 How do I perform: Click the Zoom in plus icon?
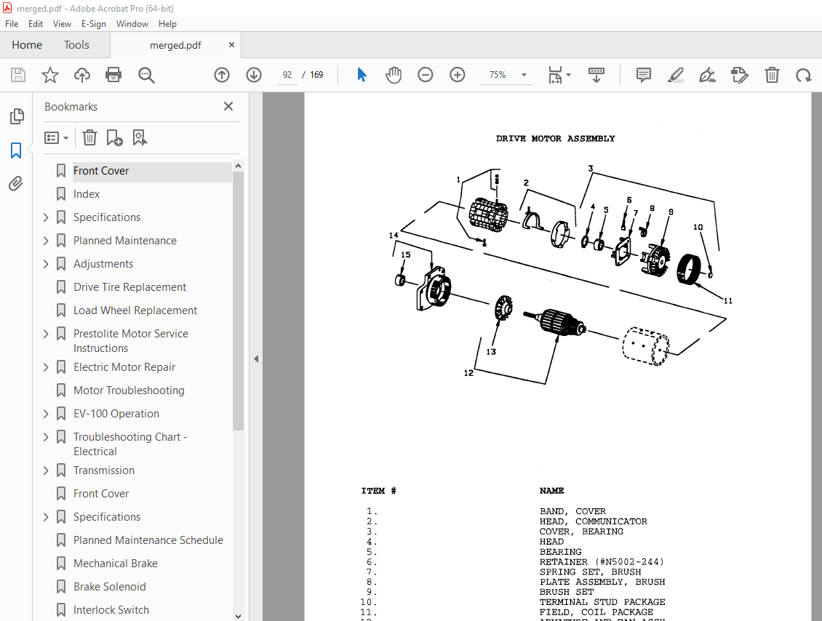click(458, 75)
